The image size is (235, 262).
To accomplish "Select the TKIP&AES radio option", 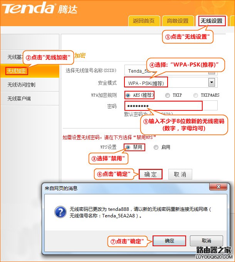I will [x=196, y=95].
